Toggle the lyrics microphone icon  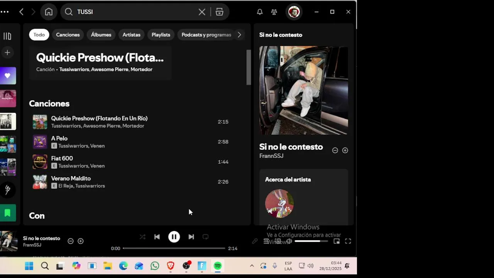point(255,241)
